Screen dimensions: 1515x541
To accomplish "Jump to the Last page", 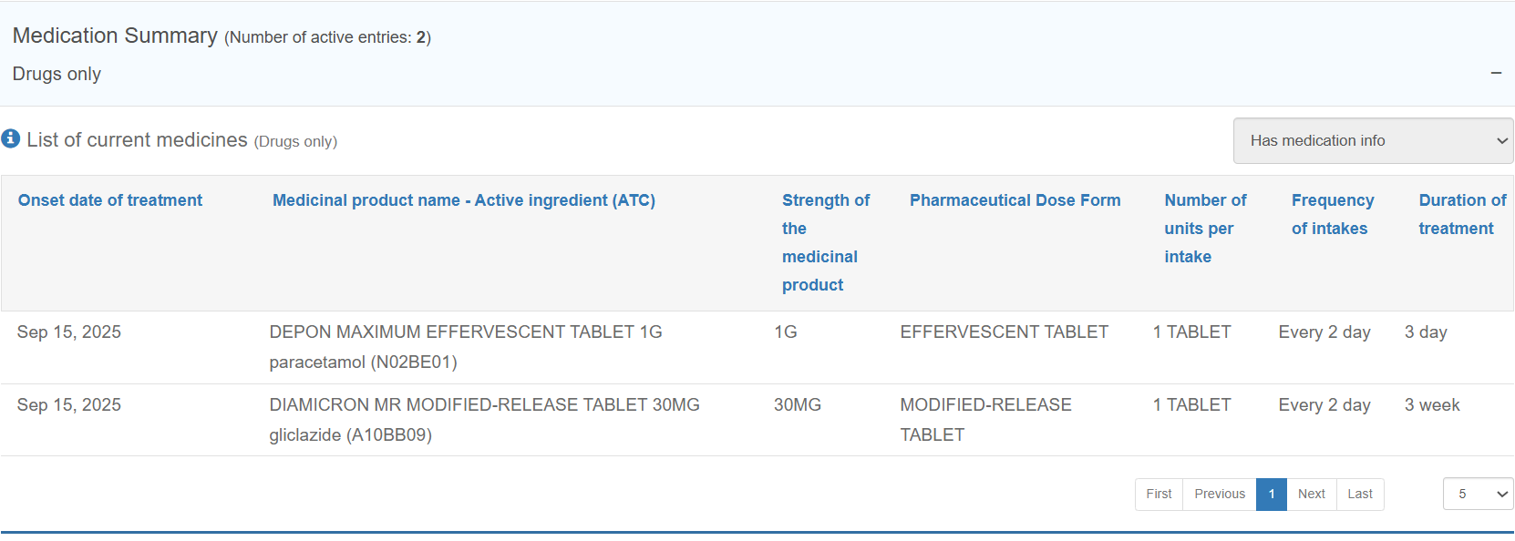I will tap(1359, 494).
